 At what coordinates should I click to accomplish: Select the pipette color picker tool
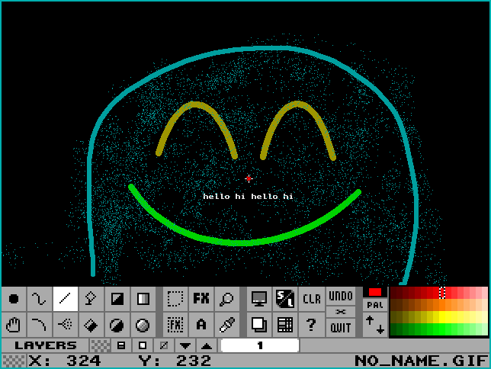point(226,325)
